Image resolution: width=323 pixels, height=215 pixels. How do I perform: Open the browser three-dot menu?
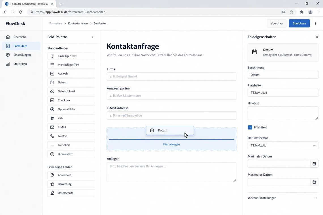[x=318, y=12]
